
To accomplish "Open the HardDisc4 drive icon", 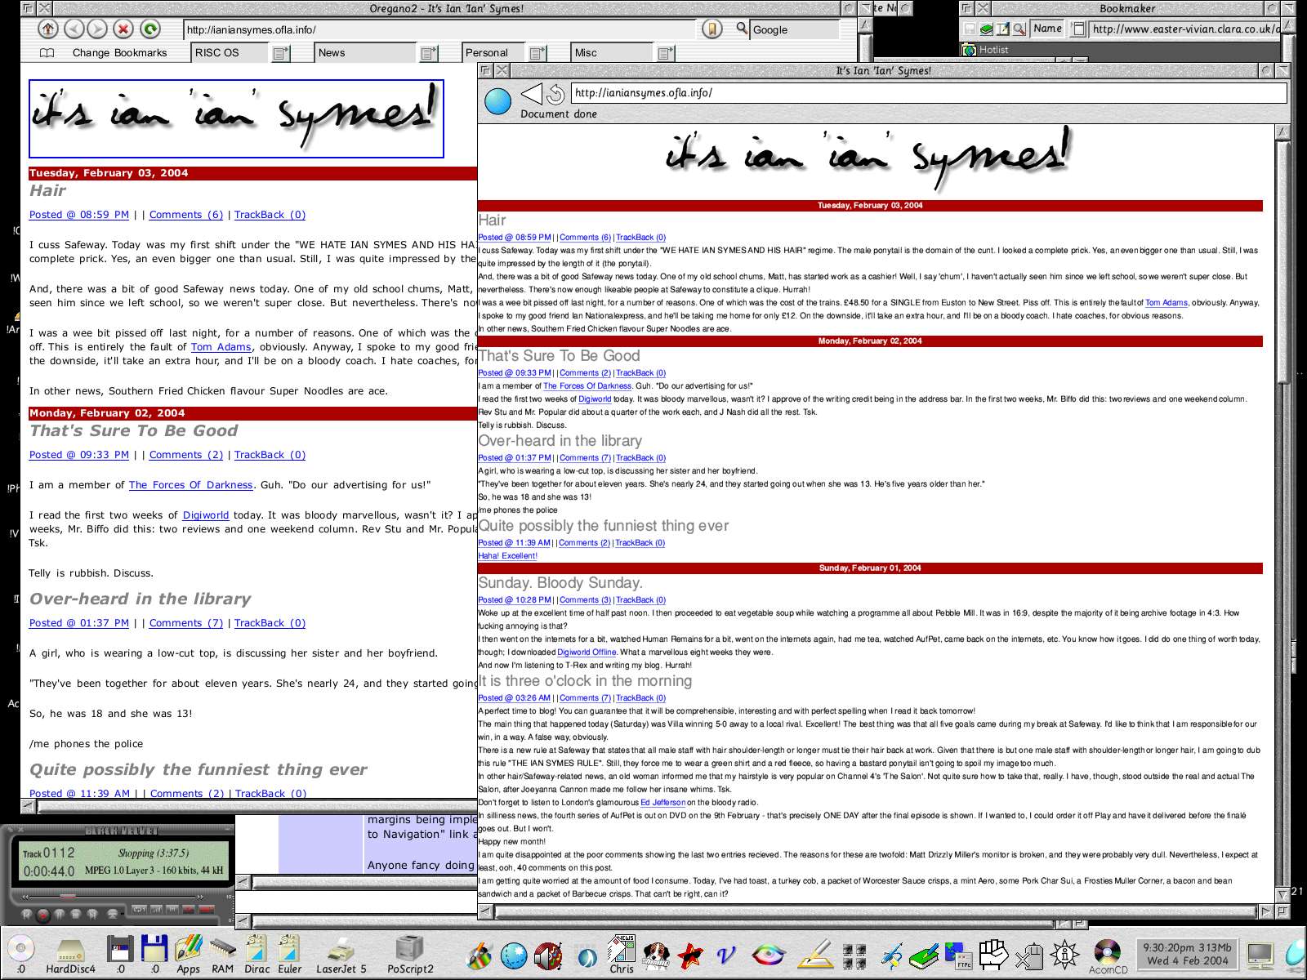I will point(70,952).
